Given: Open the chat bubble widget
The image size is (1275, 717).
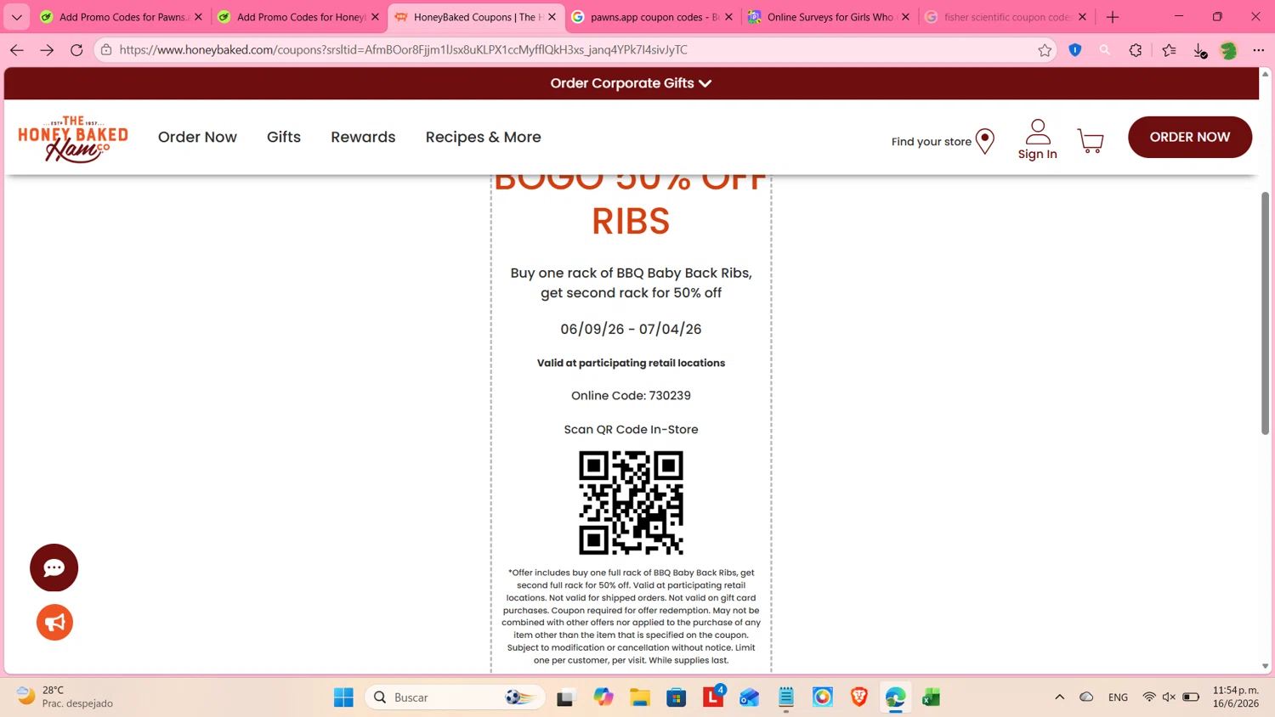Looking at the screenshot, I should 54,567.
